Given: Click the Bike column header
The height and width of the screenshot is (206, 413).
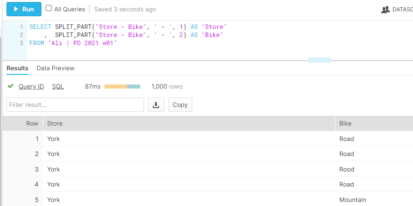Looking at the screenshot, I should click(x=345, y=124).
